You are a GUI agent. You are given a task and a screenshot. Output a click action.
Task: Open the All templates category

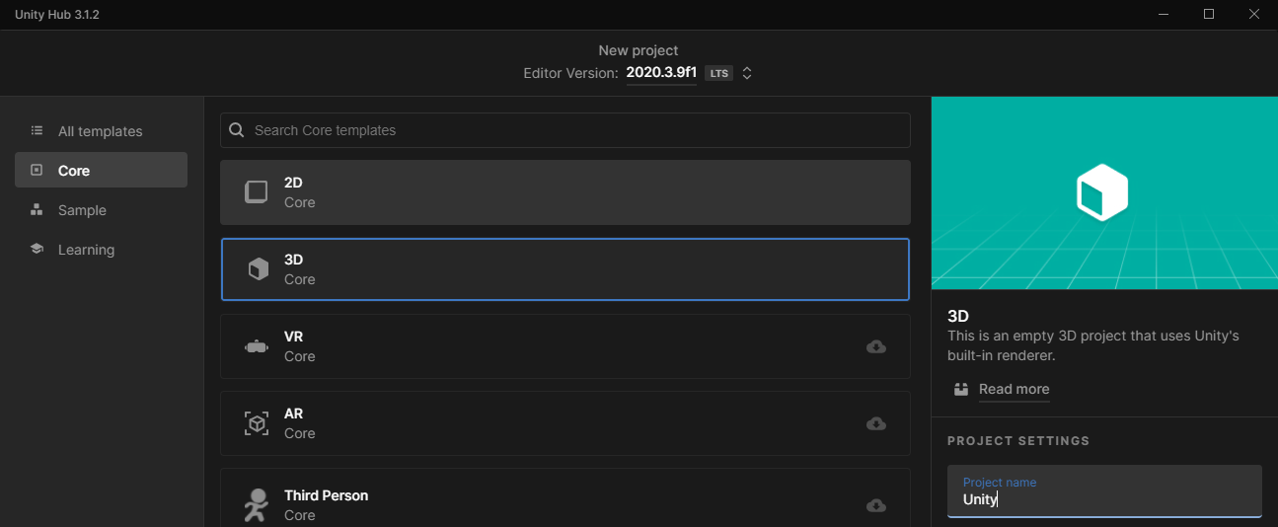[x=101, y=131]
